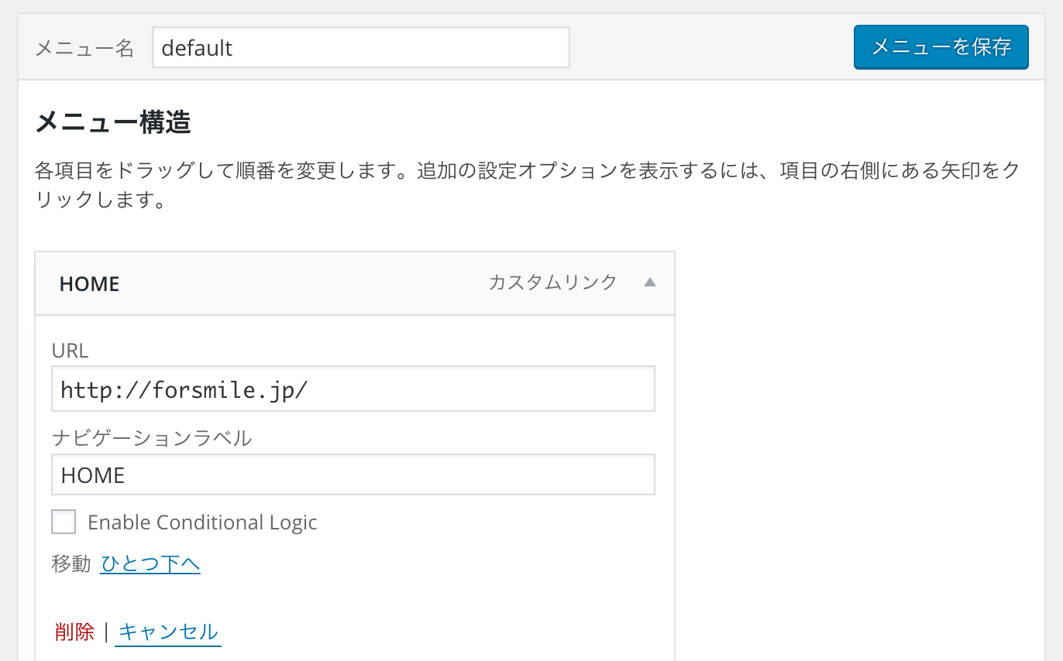Image resolution: width=1063 pixels, height=661 pixels.
Task: Collapse the HOME item with its arrow
Action: (650, 283)
